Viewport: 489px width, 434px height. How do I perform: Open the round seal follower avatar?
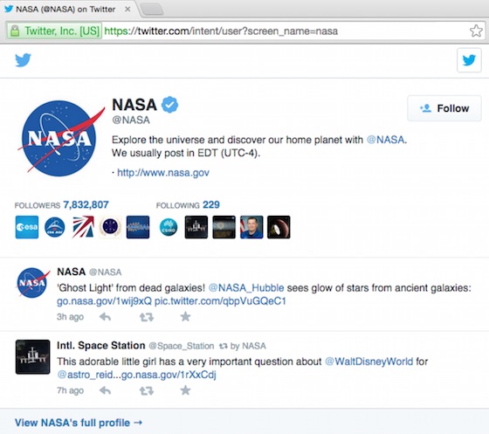point(110,227)
